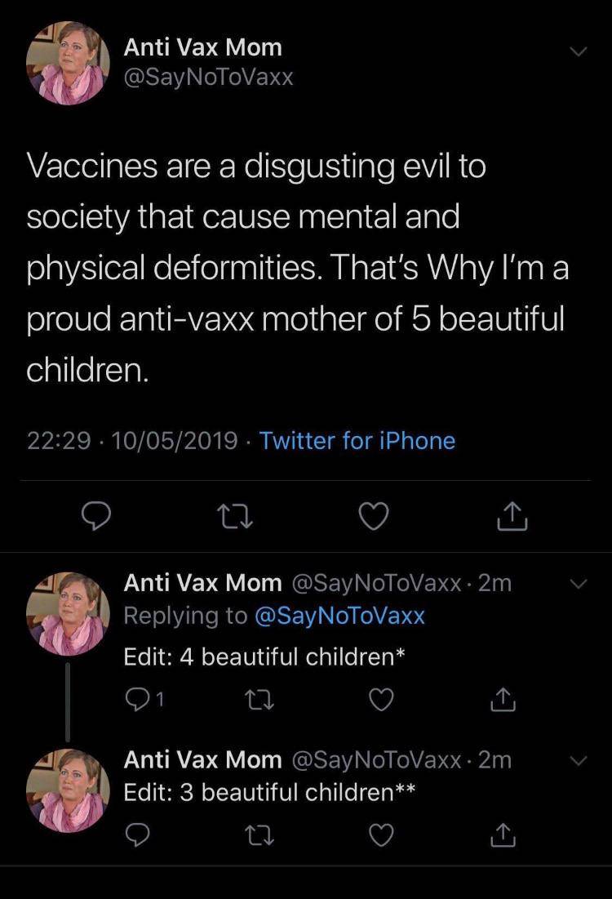The width and height of the screenshot is (612, 899).
Task: Toggle like on the main tweet heart
Action: pyautogui.click(x=373, y=516)
